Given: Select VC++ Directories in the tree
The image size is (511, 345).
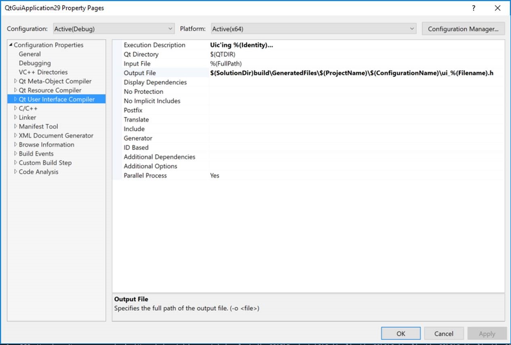Looking at the screenshot, I should 43,72.
